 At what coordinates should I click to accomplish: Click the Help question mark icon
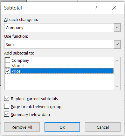(96, 8)
